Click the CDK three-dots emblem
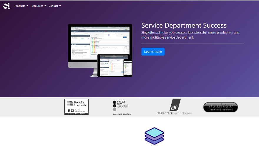 [114, 106]
